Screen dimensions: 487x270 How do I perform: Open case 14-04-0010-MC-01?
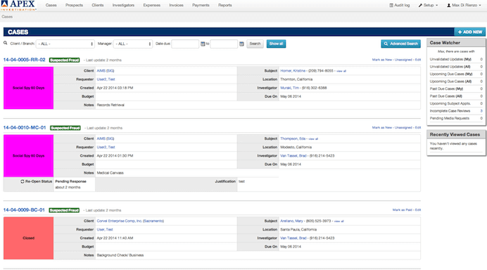(x=25, y=127)
